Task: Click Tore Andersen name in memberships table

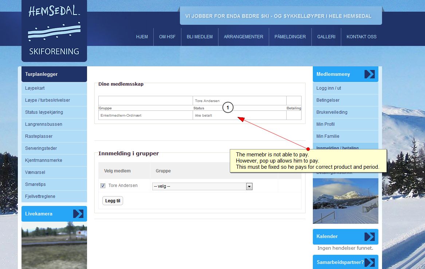Action: (207, 101)
